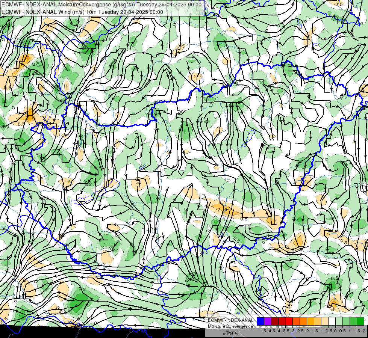The image size is (368, 338).
Task: Click the -5 tick label in legend
Action: coord(264,331)
